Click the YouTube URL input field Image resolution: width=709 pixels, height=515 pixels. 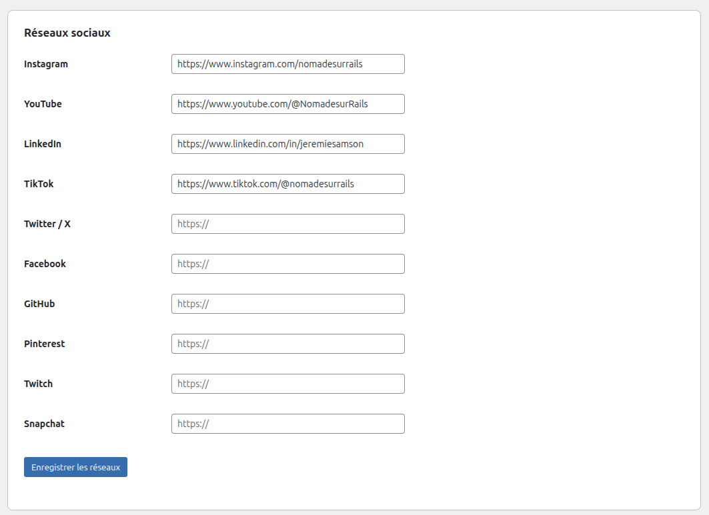287,104
